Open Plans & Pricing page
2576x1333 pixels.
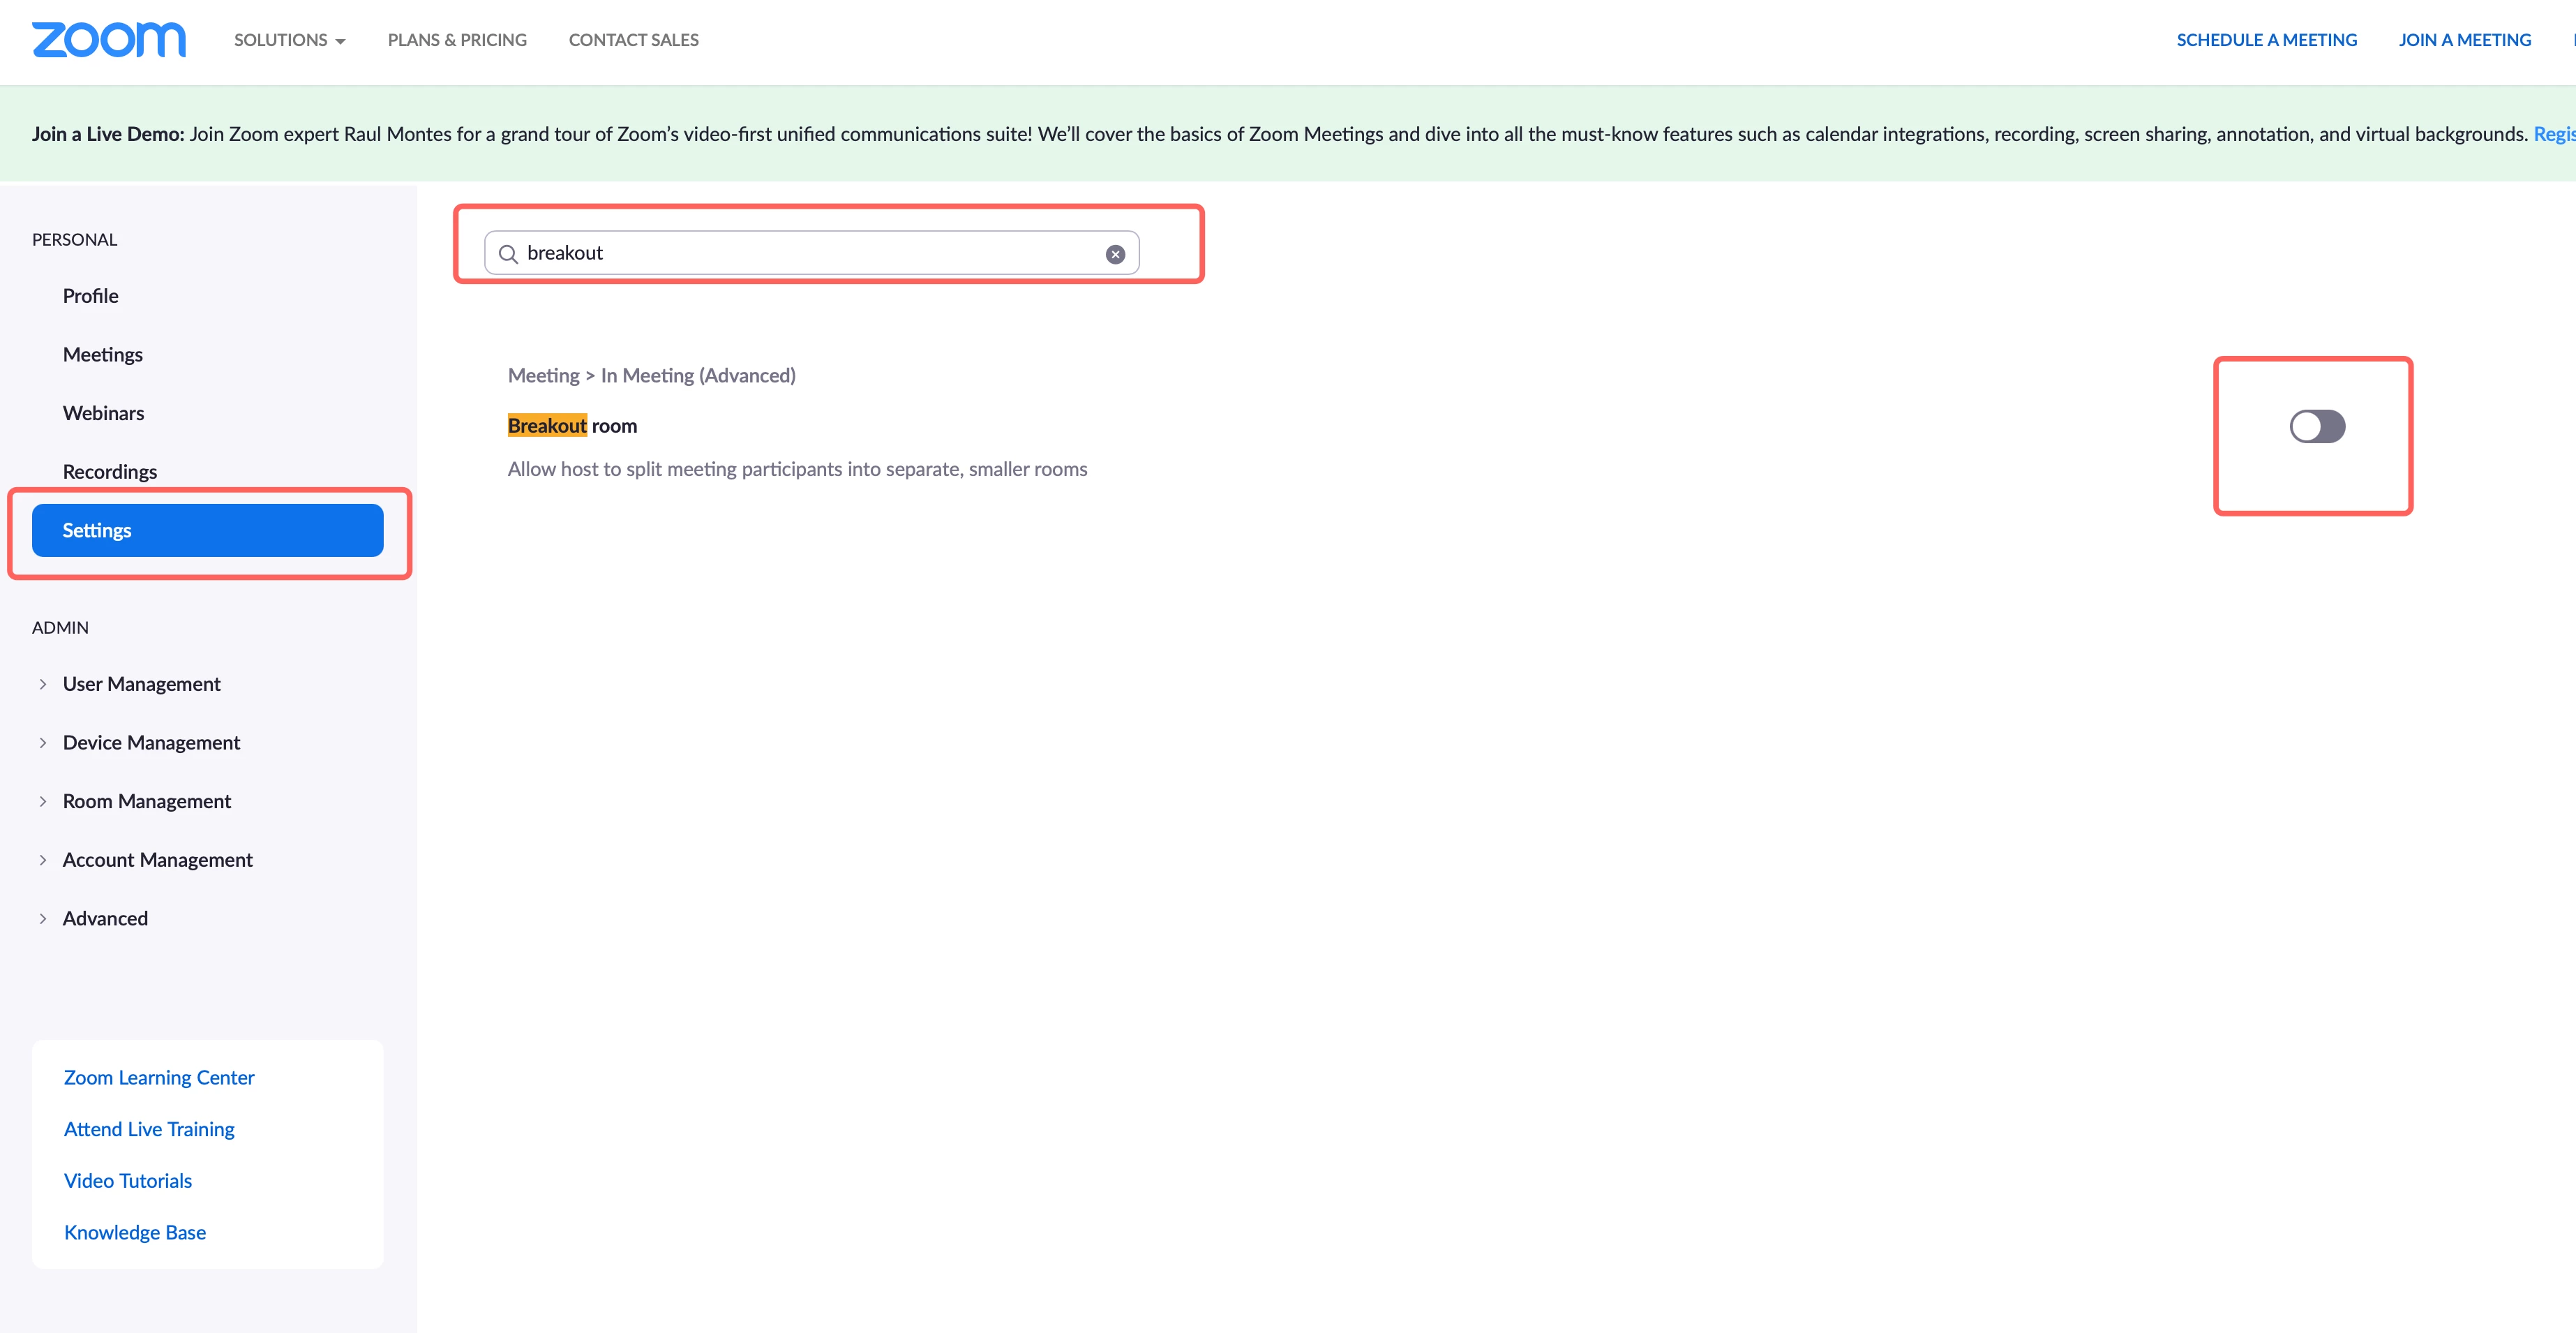point(457,40)
